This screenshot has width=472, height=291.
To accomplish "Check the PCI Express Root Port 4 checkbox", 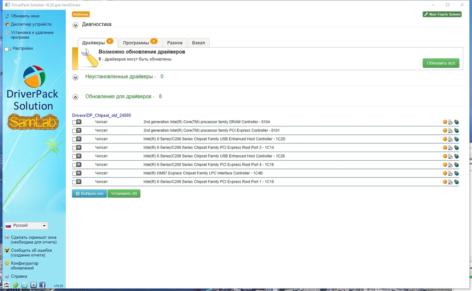I will [x=74, y=165].
